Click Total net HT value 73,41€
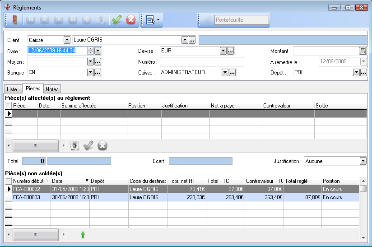The image size is (372, 247). coord(197,189)
